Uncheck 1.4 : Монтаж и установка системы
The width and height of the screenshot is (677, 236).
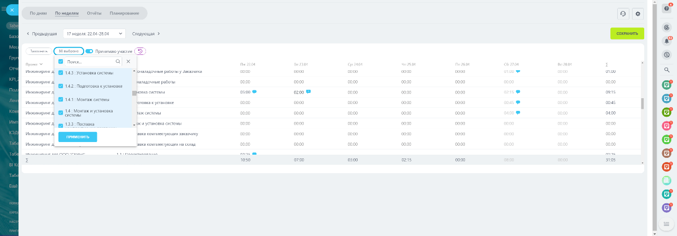[x=61, y=112]
